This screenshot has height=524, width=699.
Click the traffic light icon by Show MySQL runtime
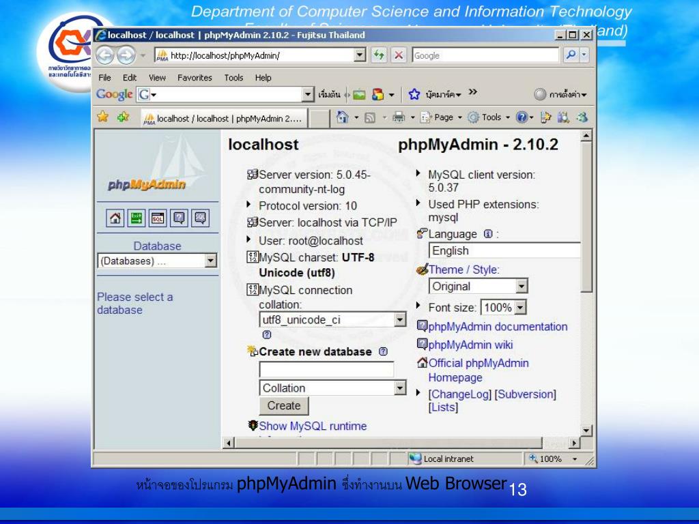pos(253,426)
